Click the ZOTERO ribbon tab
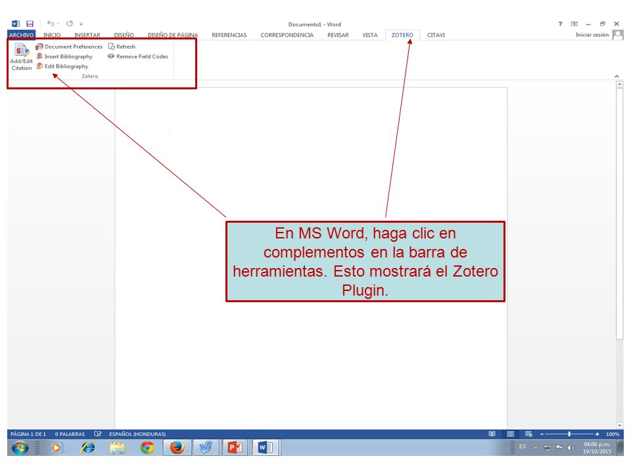Image resolution: width=631 pixels, height=473 pixels. pos(402,35)
